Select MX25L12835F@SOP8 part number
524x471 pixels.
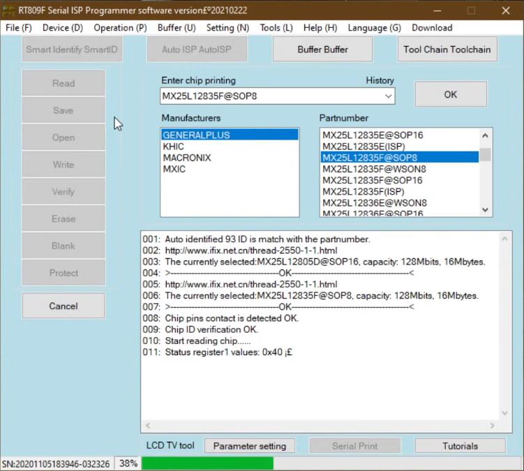[x=400, y=158]
